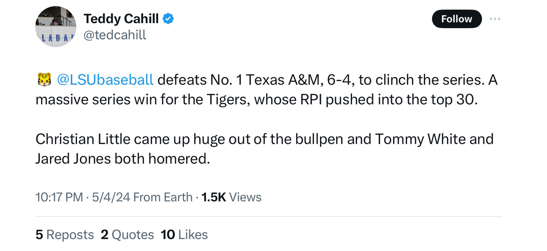Click the 'massive series win' sentence
Image resolution: width=547 pixels, height=251 pixels.
[x=145, y=99]
